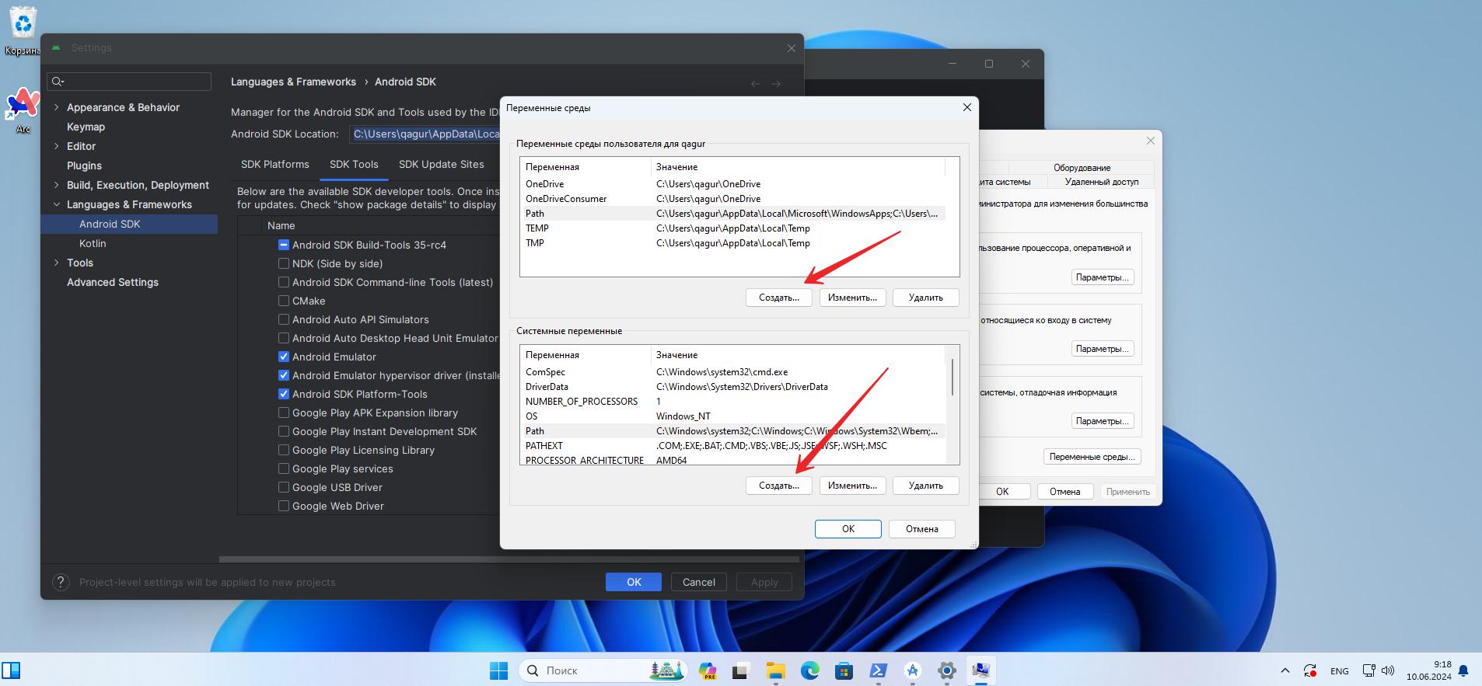
Task: Open Settings gear in taskbar
Action: tap(947, 670)
